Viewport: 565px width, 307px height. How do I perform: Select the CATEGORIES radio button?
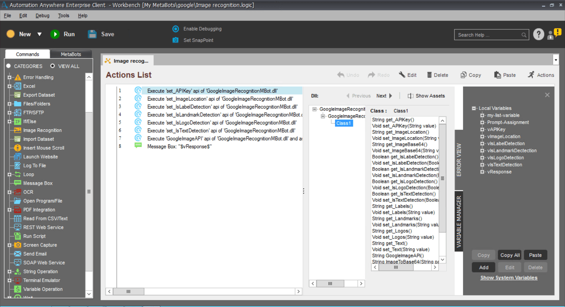pyautogui.click(x=9, y=66)
